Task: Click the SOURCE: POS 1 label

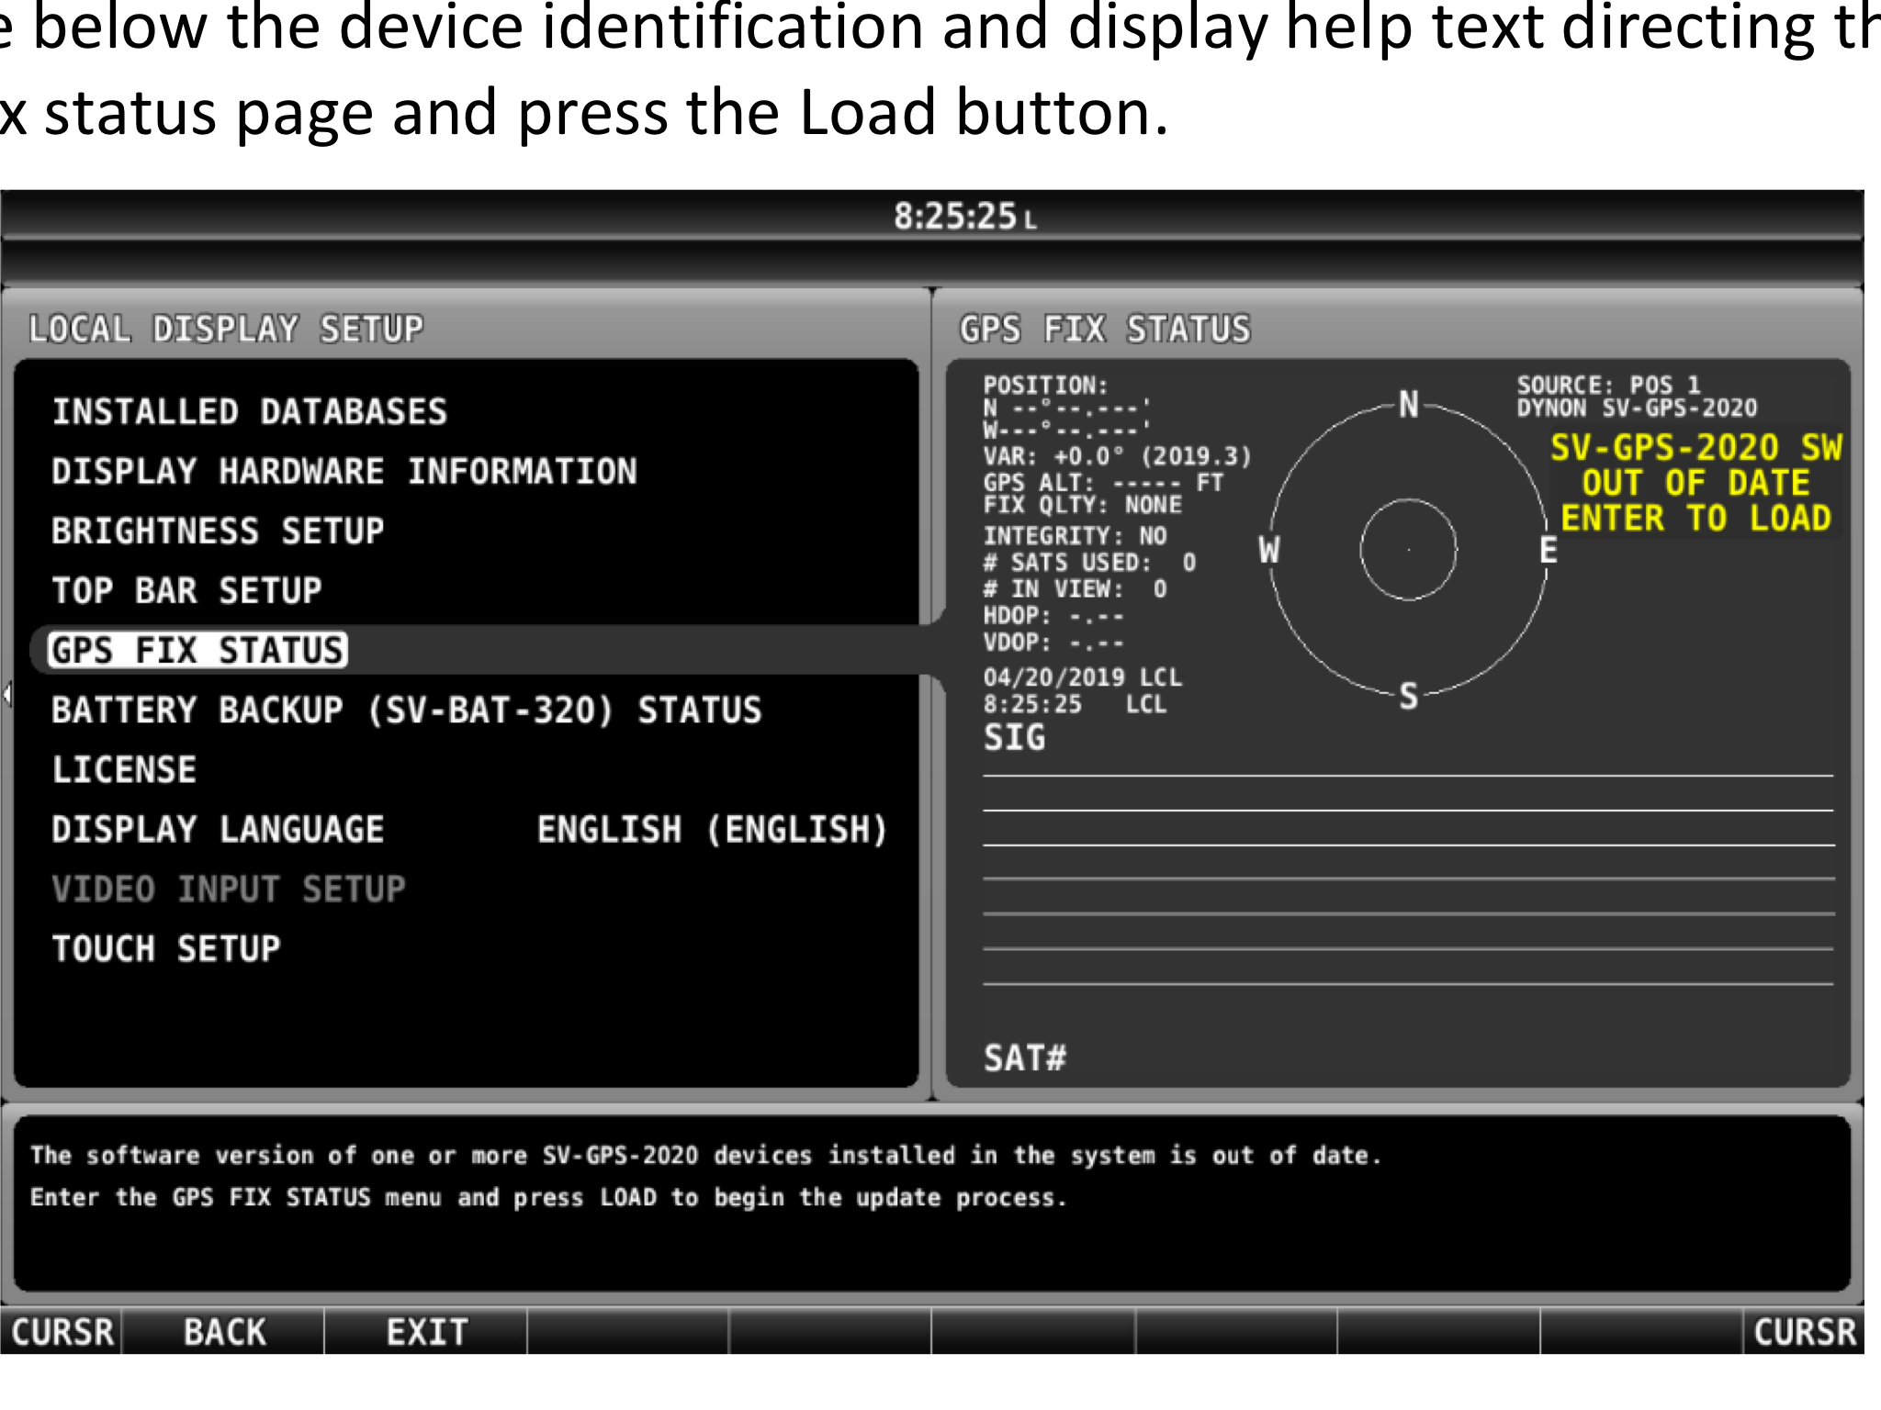Action: point(1608,385)
